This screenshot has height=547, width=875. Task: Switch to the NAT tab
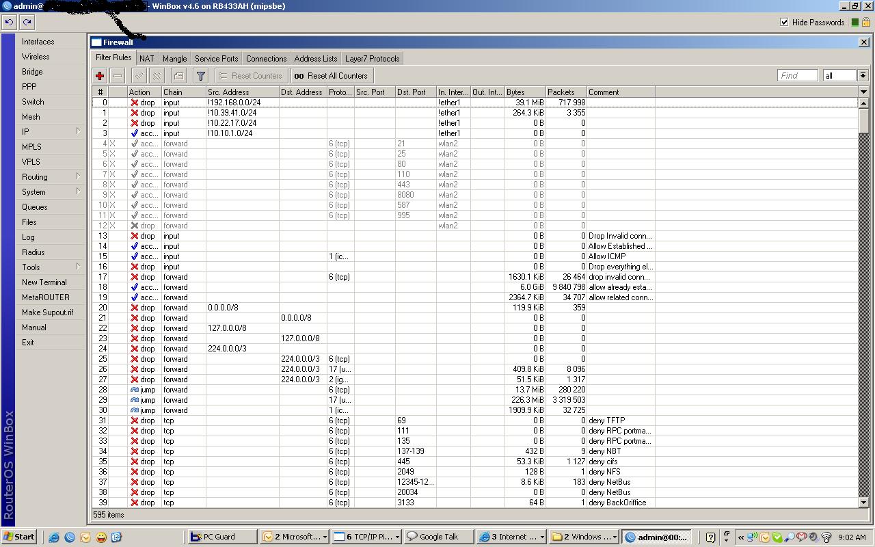146,58
